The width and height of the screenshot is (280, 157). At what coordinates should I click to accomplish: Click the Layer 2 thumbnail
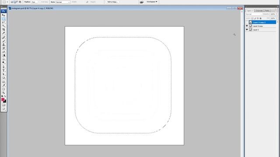point(251,30)
